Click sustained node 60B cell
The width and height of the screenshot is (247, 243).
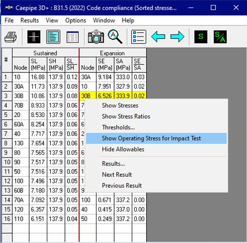click(x=21, y=191)
